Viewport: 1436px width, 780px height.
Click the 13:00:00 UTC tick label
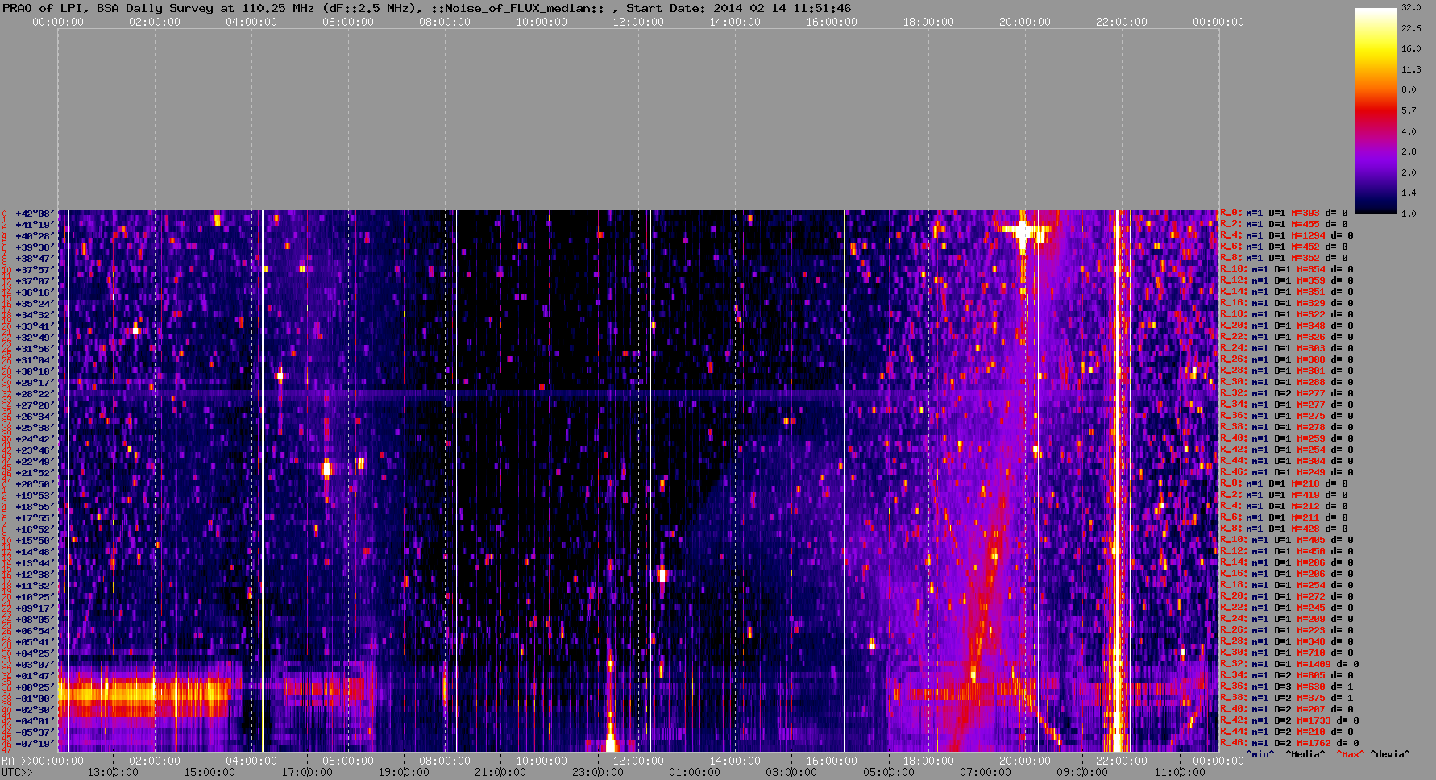pos(113,772)
